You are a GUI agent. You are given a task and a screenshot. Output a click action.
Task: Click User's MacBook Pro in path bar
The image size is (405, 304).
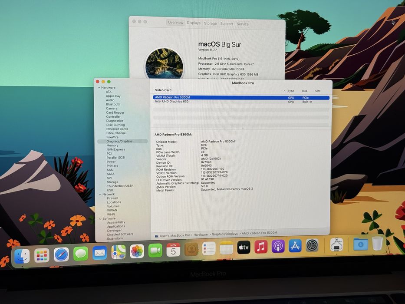175,235
